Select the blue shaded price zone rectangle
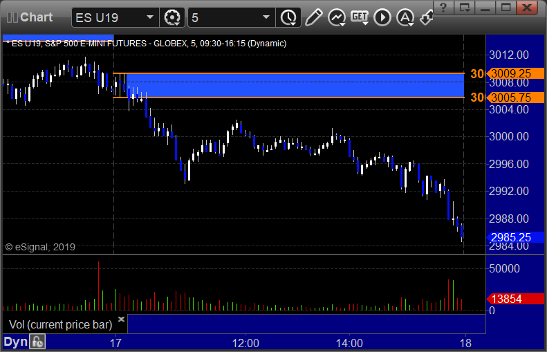Viewport: 547px width, 352px height. 295,86
